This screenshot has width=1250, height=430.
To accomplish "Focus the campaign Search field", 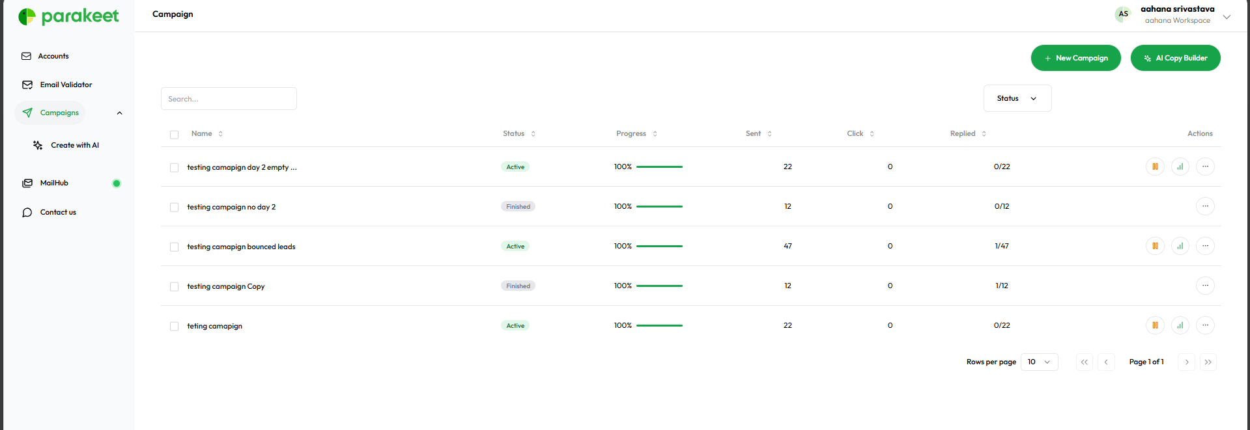I will [x=229, y=99].
